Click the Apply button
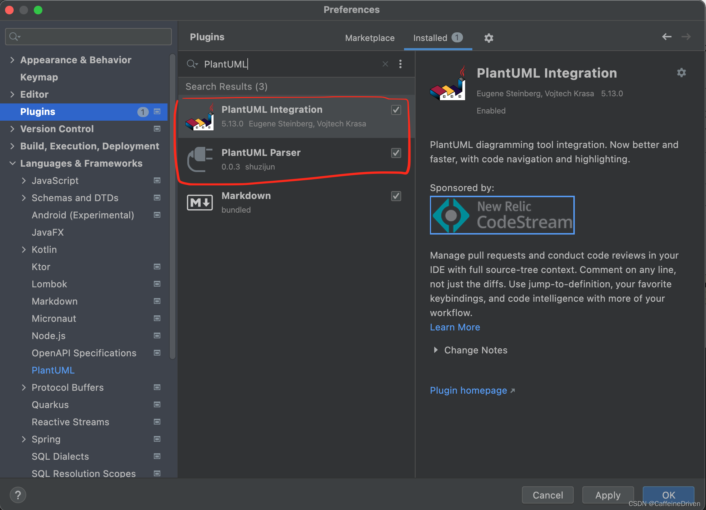 608,495
